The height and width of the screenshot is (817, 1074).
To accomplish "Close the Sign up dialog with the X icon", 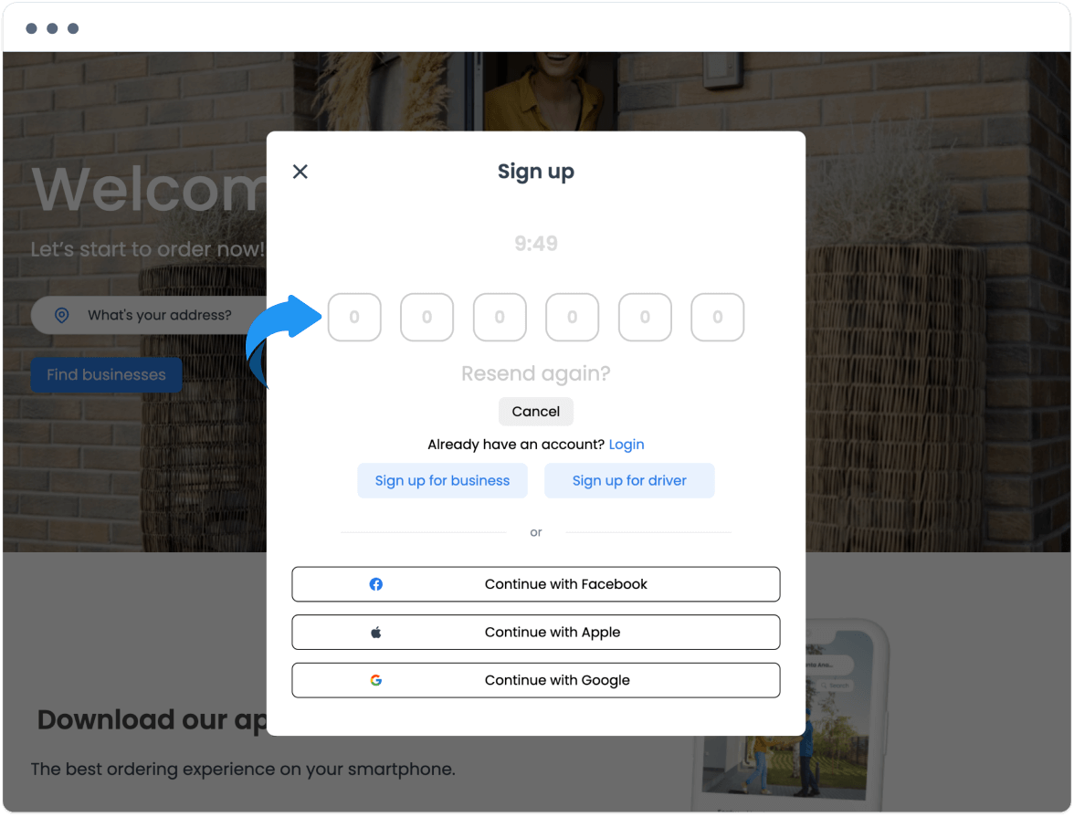I will click(x=300, y=172).
